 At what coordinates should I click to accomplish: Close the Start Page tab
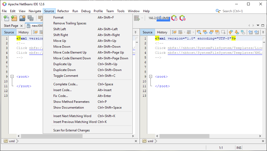21,26
